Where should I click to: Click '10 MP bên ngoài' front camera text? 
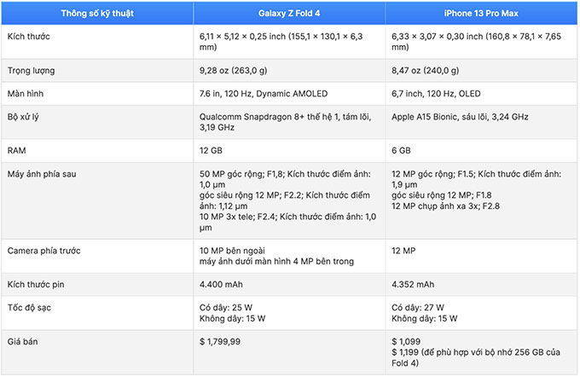[x=232, y=251]
